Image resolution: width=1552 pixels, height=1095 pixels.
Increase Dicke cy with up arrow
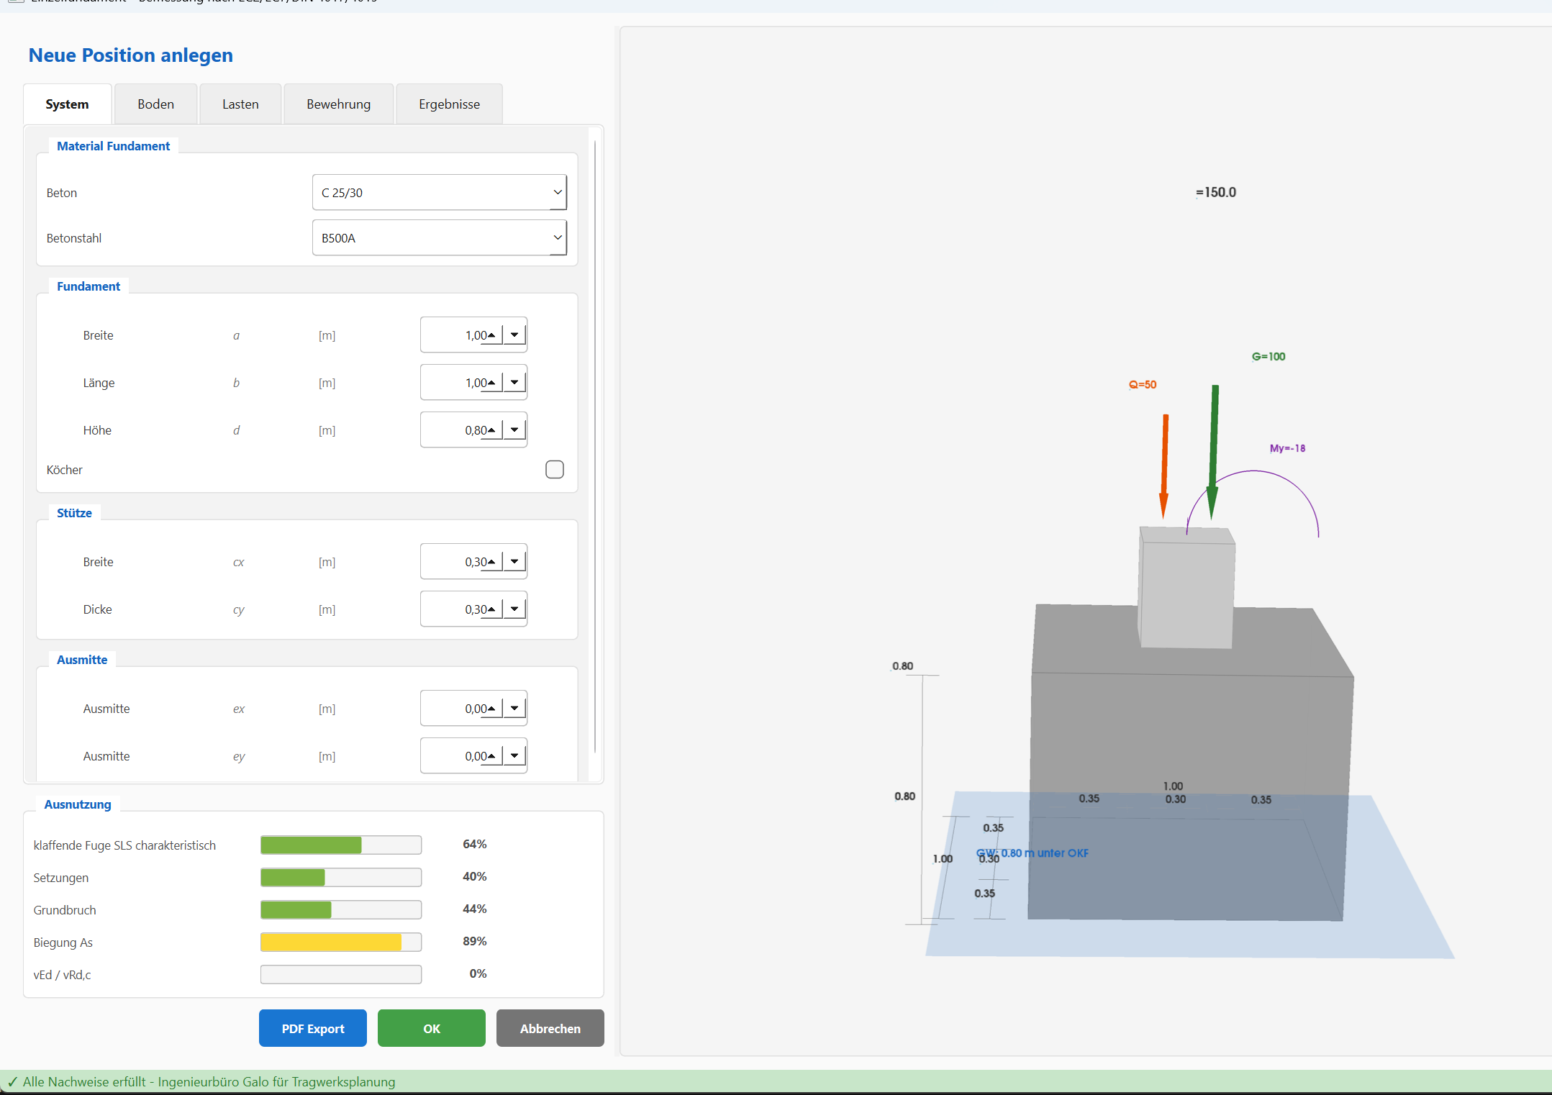(x=491, y=609)
